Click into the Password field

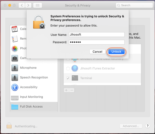97,42
